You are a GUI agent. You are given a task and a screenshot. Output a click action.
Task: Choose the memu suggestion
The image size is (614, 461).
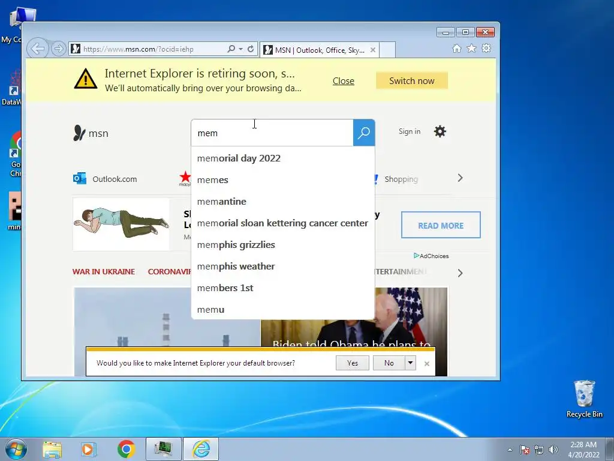tap(283, 309)
